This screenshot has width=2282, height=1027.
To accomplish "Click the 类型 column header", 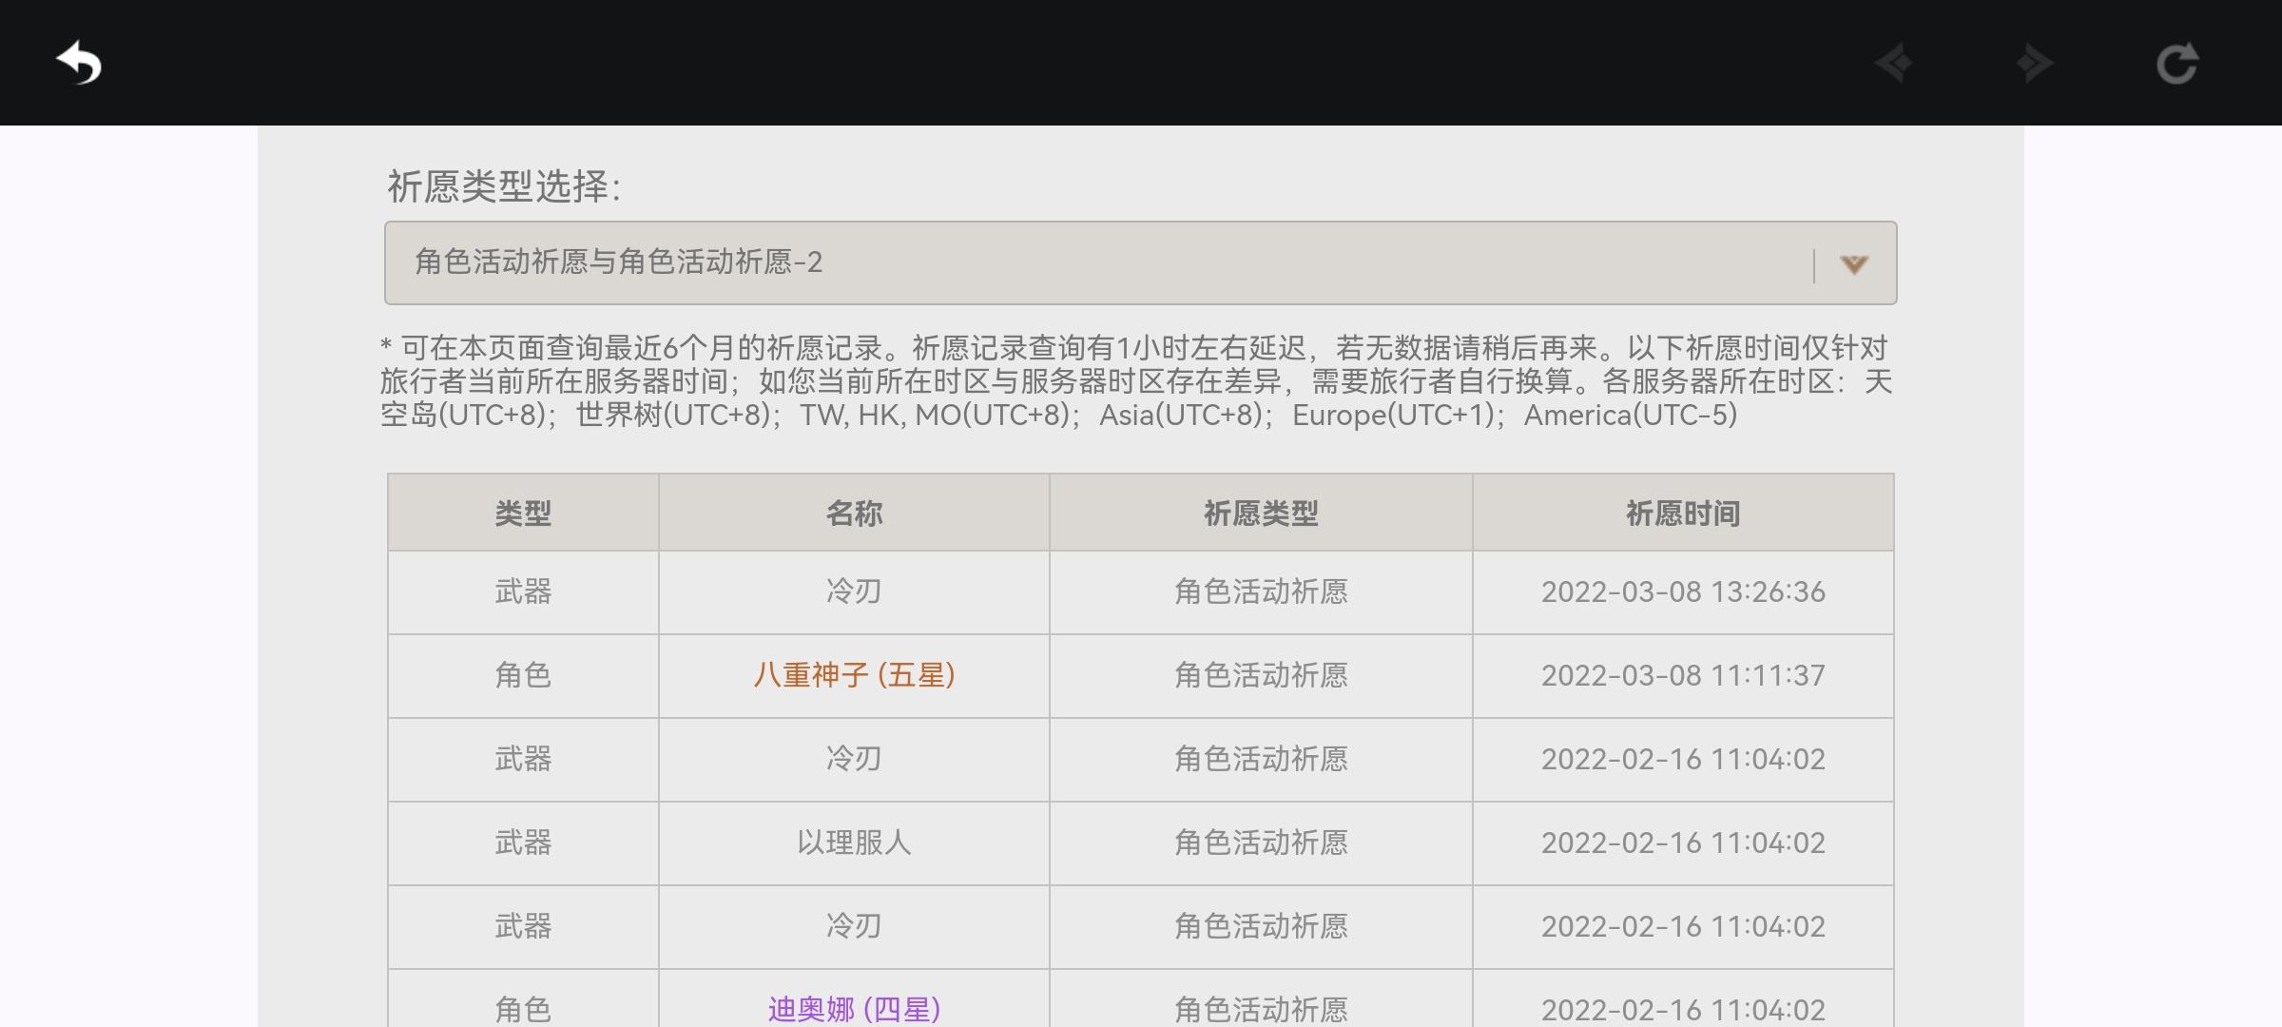I will [523, 513].
